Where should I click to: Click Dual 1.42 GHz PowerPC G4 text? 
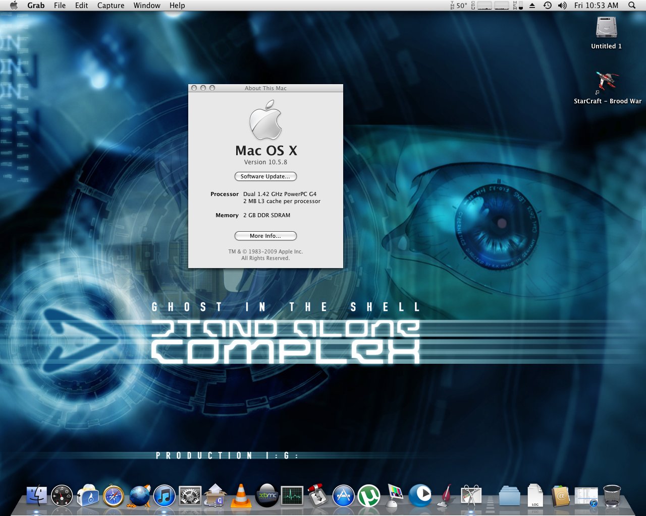[280, 194]
